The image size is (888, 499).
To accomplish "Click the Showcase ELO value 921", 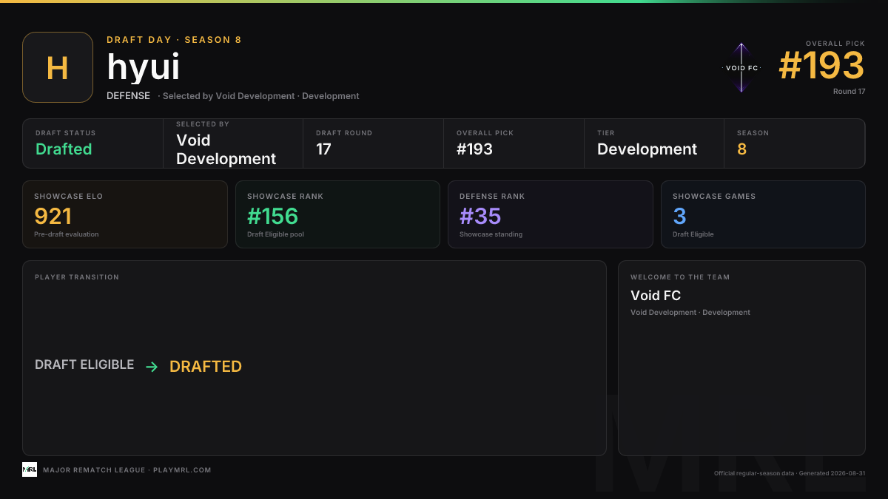I will click(x=53, y=216).
